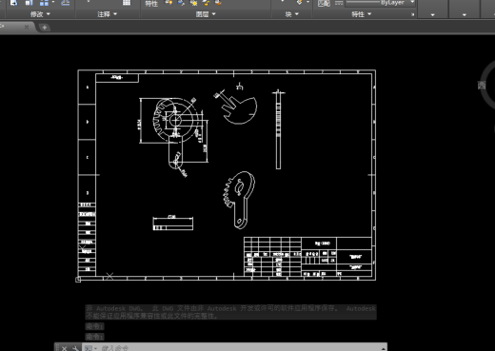Click the second icon in 修改 panel
The height and width of the screenshot is (351, 495).
click(x=29, y=3)
